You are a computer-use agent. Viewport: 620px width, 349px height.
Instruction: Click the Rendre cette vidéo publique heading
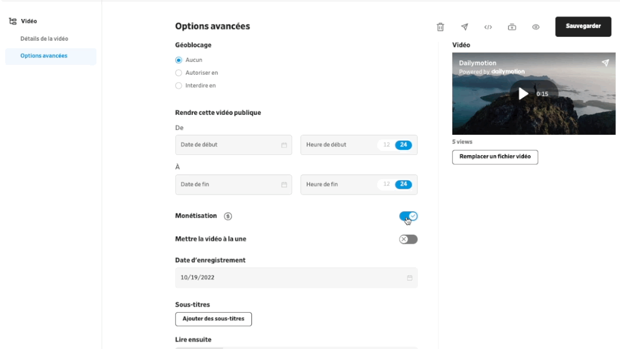tap(218, 113)
